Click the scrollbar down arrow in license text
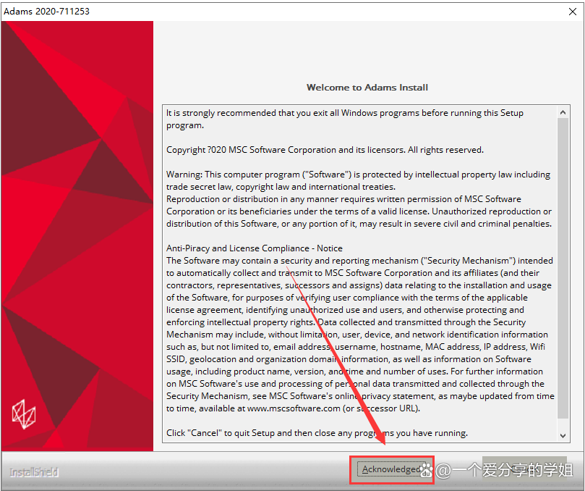Screen dimensions: 585x491 (x=563, y=435)
